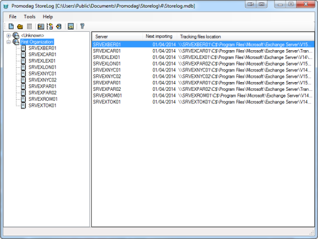Click the Promodag StoreLog title bar app icon
The image size is (318, 239).
click(6, 6)
